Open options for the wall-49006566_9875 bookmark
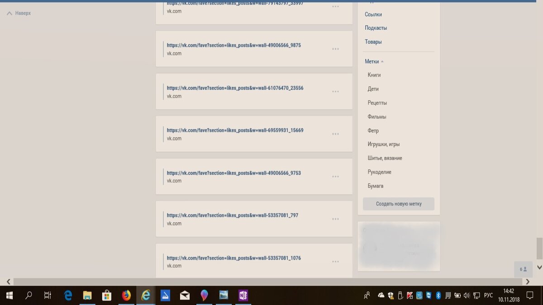This screenshot has height=305, width=543. [x=335, y=49]
